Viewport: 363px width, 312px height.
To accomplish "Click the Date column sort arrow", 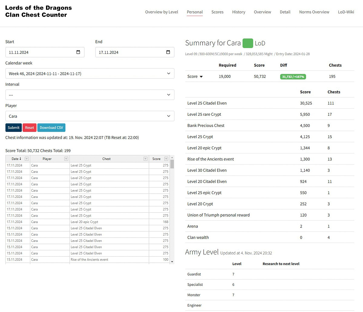I will (x=20, y=159).
